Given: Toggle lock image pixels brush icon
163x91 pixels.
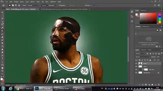Looking at the screenshot, I should [x=142, y=60].
